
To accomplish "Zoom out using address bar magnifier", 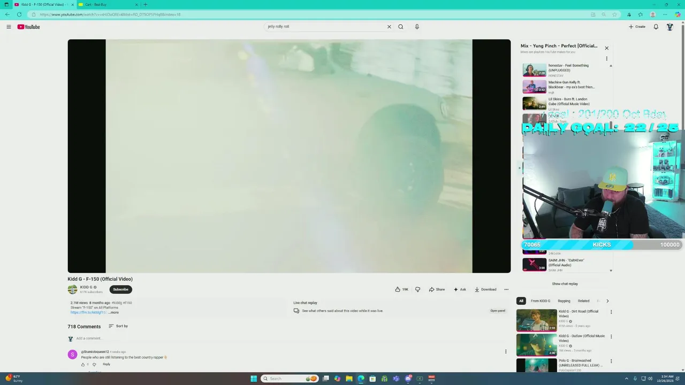I will 604,14.
